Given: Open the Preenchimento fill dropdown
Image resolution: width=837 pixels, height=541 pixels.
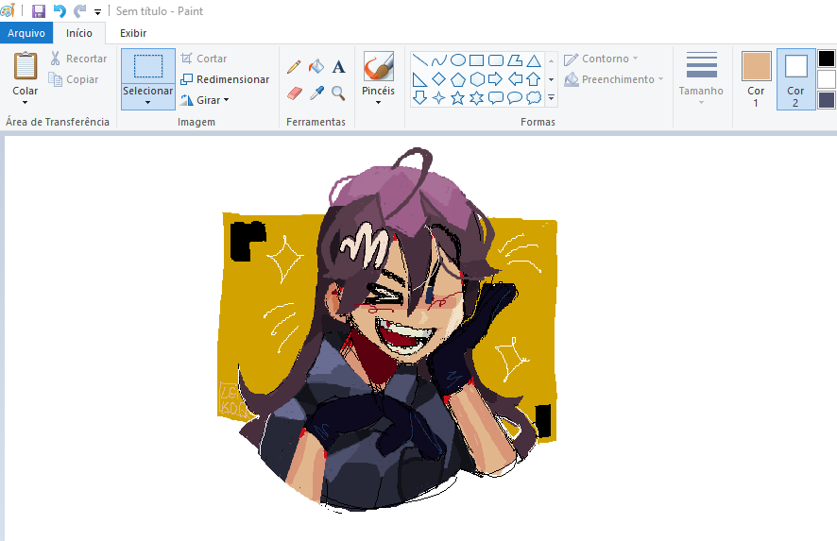Looking at the screenshot, I should click(x=614, y=79).
